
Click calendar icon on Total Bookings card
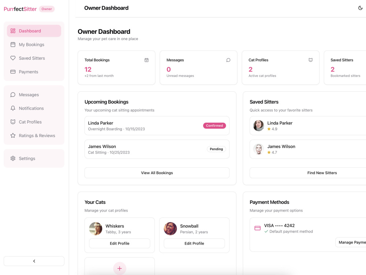click(146, 60)
